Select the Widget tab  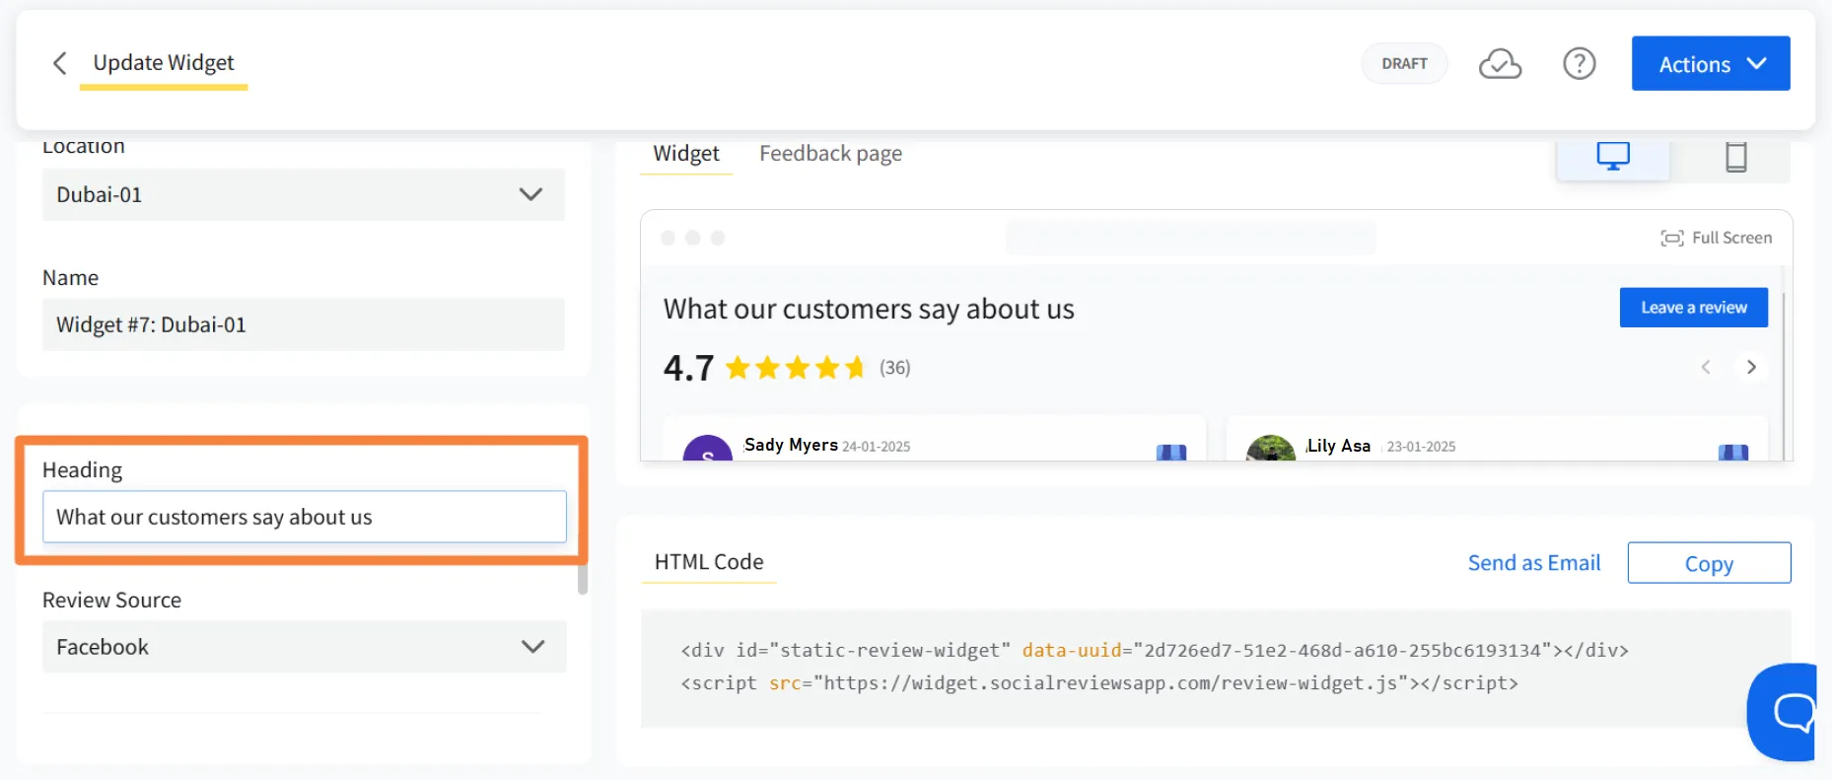click(686, 154)
